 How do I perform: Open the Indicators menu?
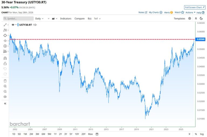(66, 19)
